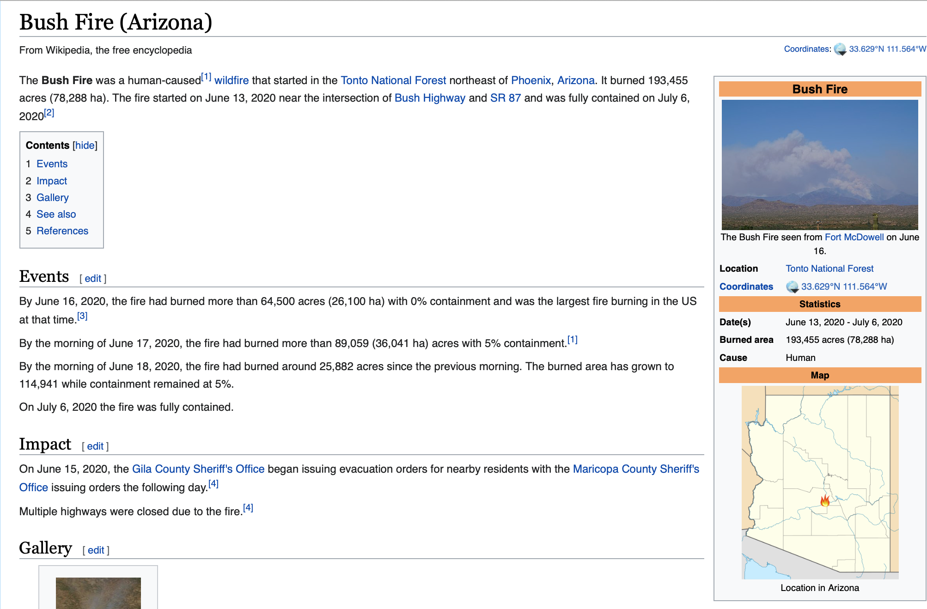Jump to Impact in the contents
Viewport: 927px width, 609px height.
click(51, 181)
